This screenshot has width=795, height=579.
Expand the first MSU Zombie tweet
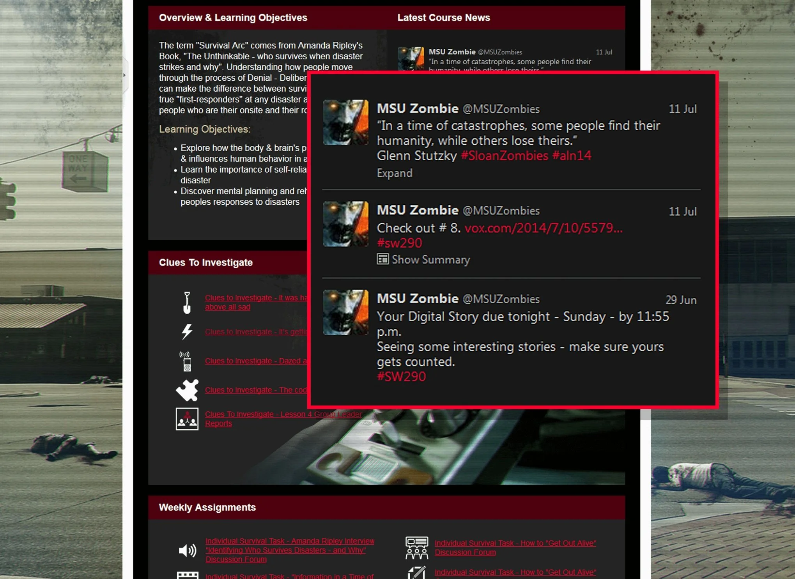pos(394,173)
